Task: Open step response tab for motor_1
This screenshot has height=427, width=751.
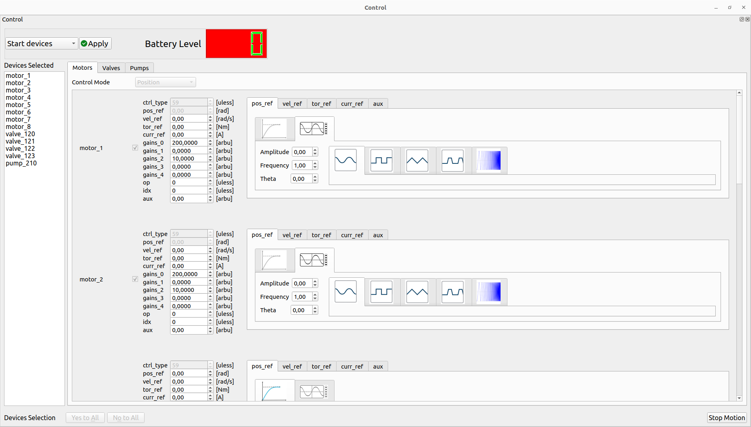Action: [274, 129]
